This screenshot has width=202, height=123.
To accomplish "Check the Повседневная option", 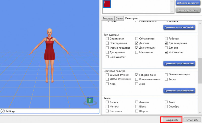I will click(x=107, y=43).
